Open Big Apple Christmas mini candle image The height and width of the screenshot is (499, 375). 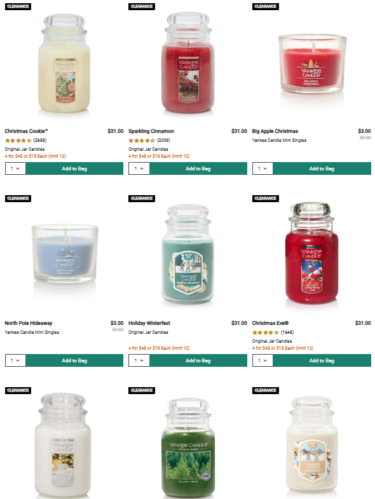point(312,64)
